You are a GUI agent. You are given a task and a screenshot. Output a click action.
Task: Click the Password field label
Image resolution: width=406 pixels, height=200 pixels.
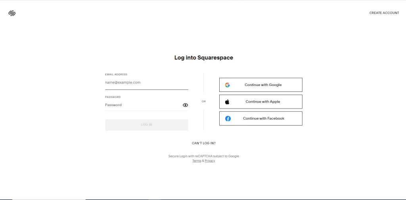(x=113, y=97)
